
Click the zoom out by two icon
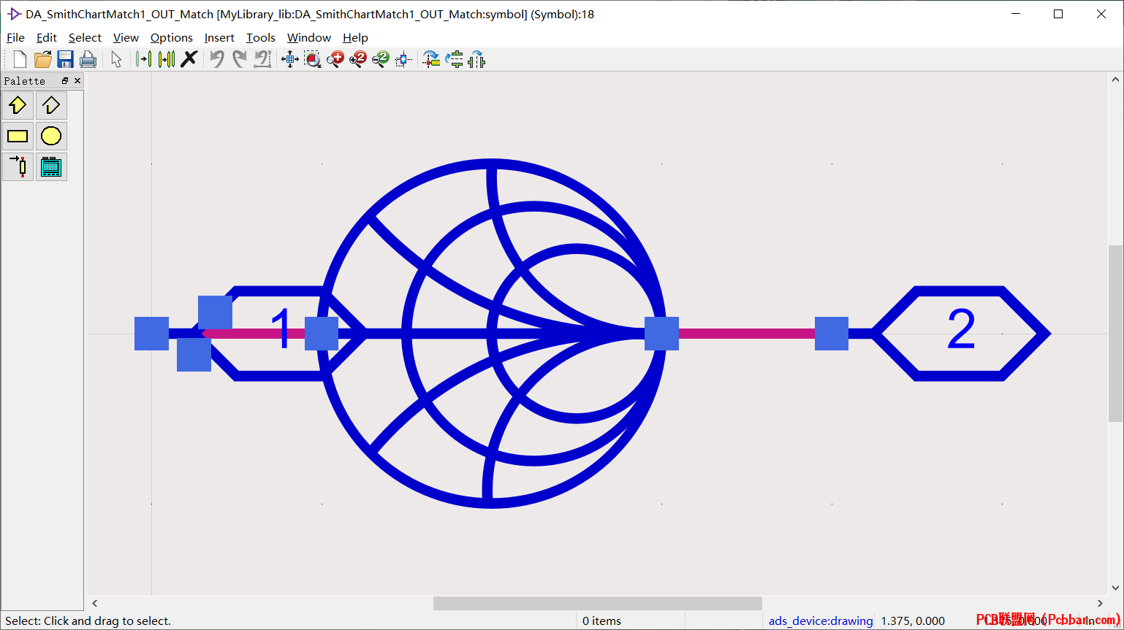tap(381, 59)
